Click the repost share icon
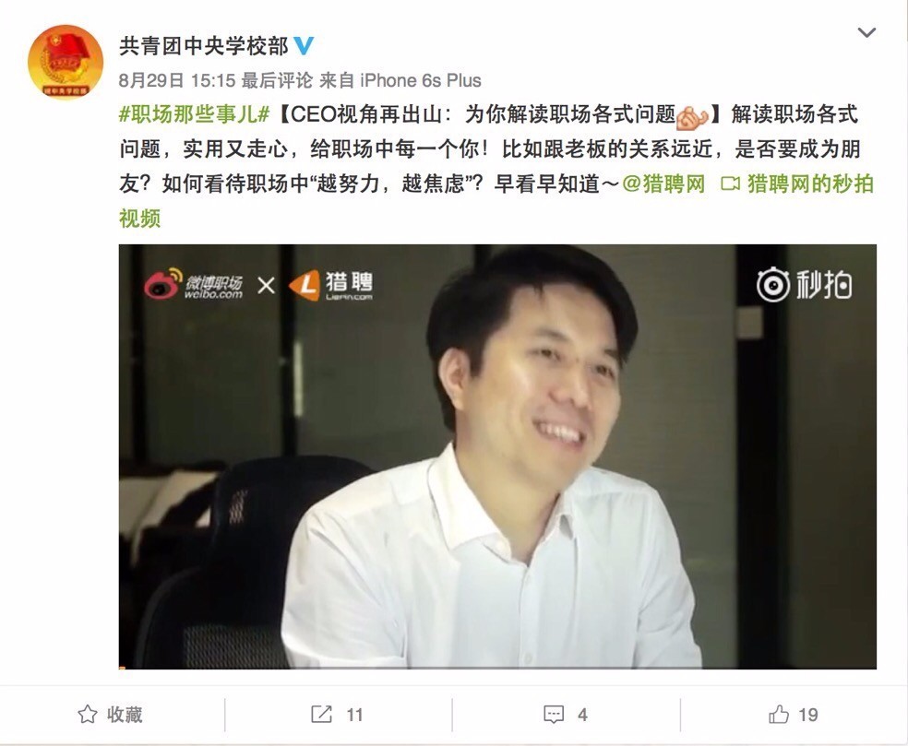The height and width of the screenshot is (746, 908). [x=321, y=714]
